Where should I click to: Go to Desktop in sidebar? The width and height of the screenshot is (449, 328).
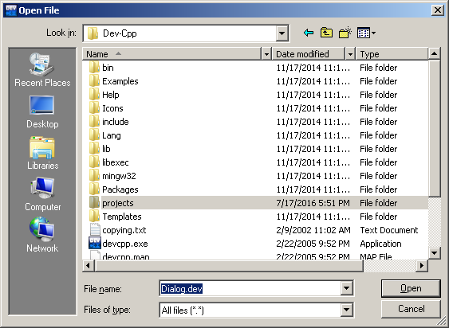coord(42,111)
